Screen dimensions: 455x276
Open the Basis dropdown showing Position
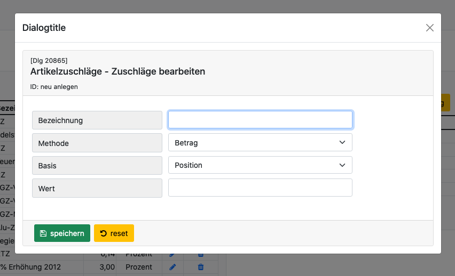260,165
